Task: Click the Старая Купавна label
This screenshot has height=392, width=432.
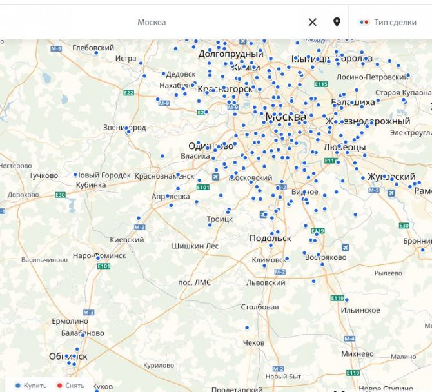Action: [x=404, y=93]
